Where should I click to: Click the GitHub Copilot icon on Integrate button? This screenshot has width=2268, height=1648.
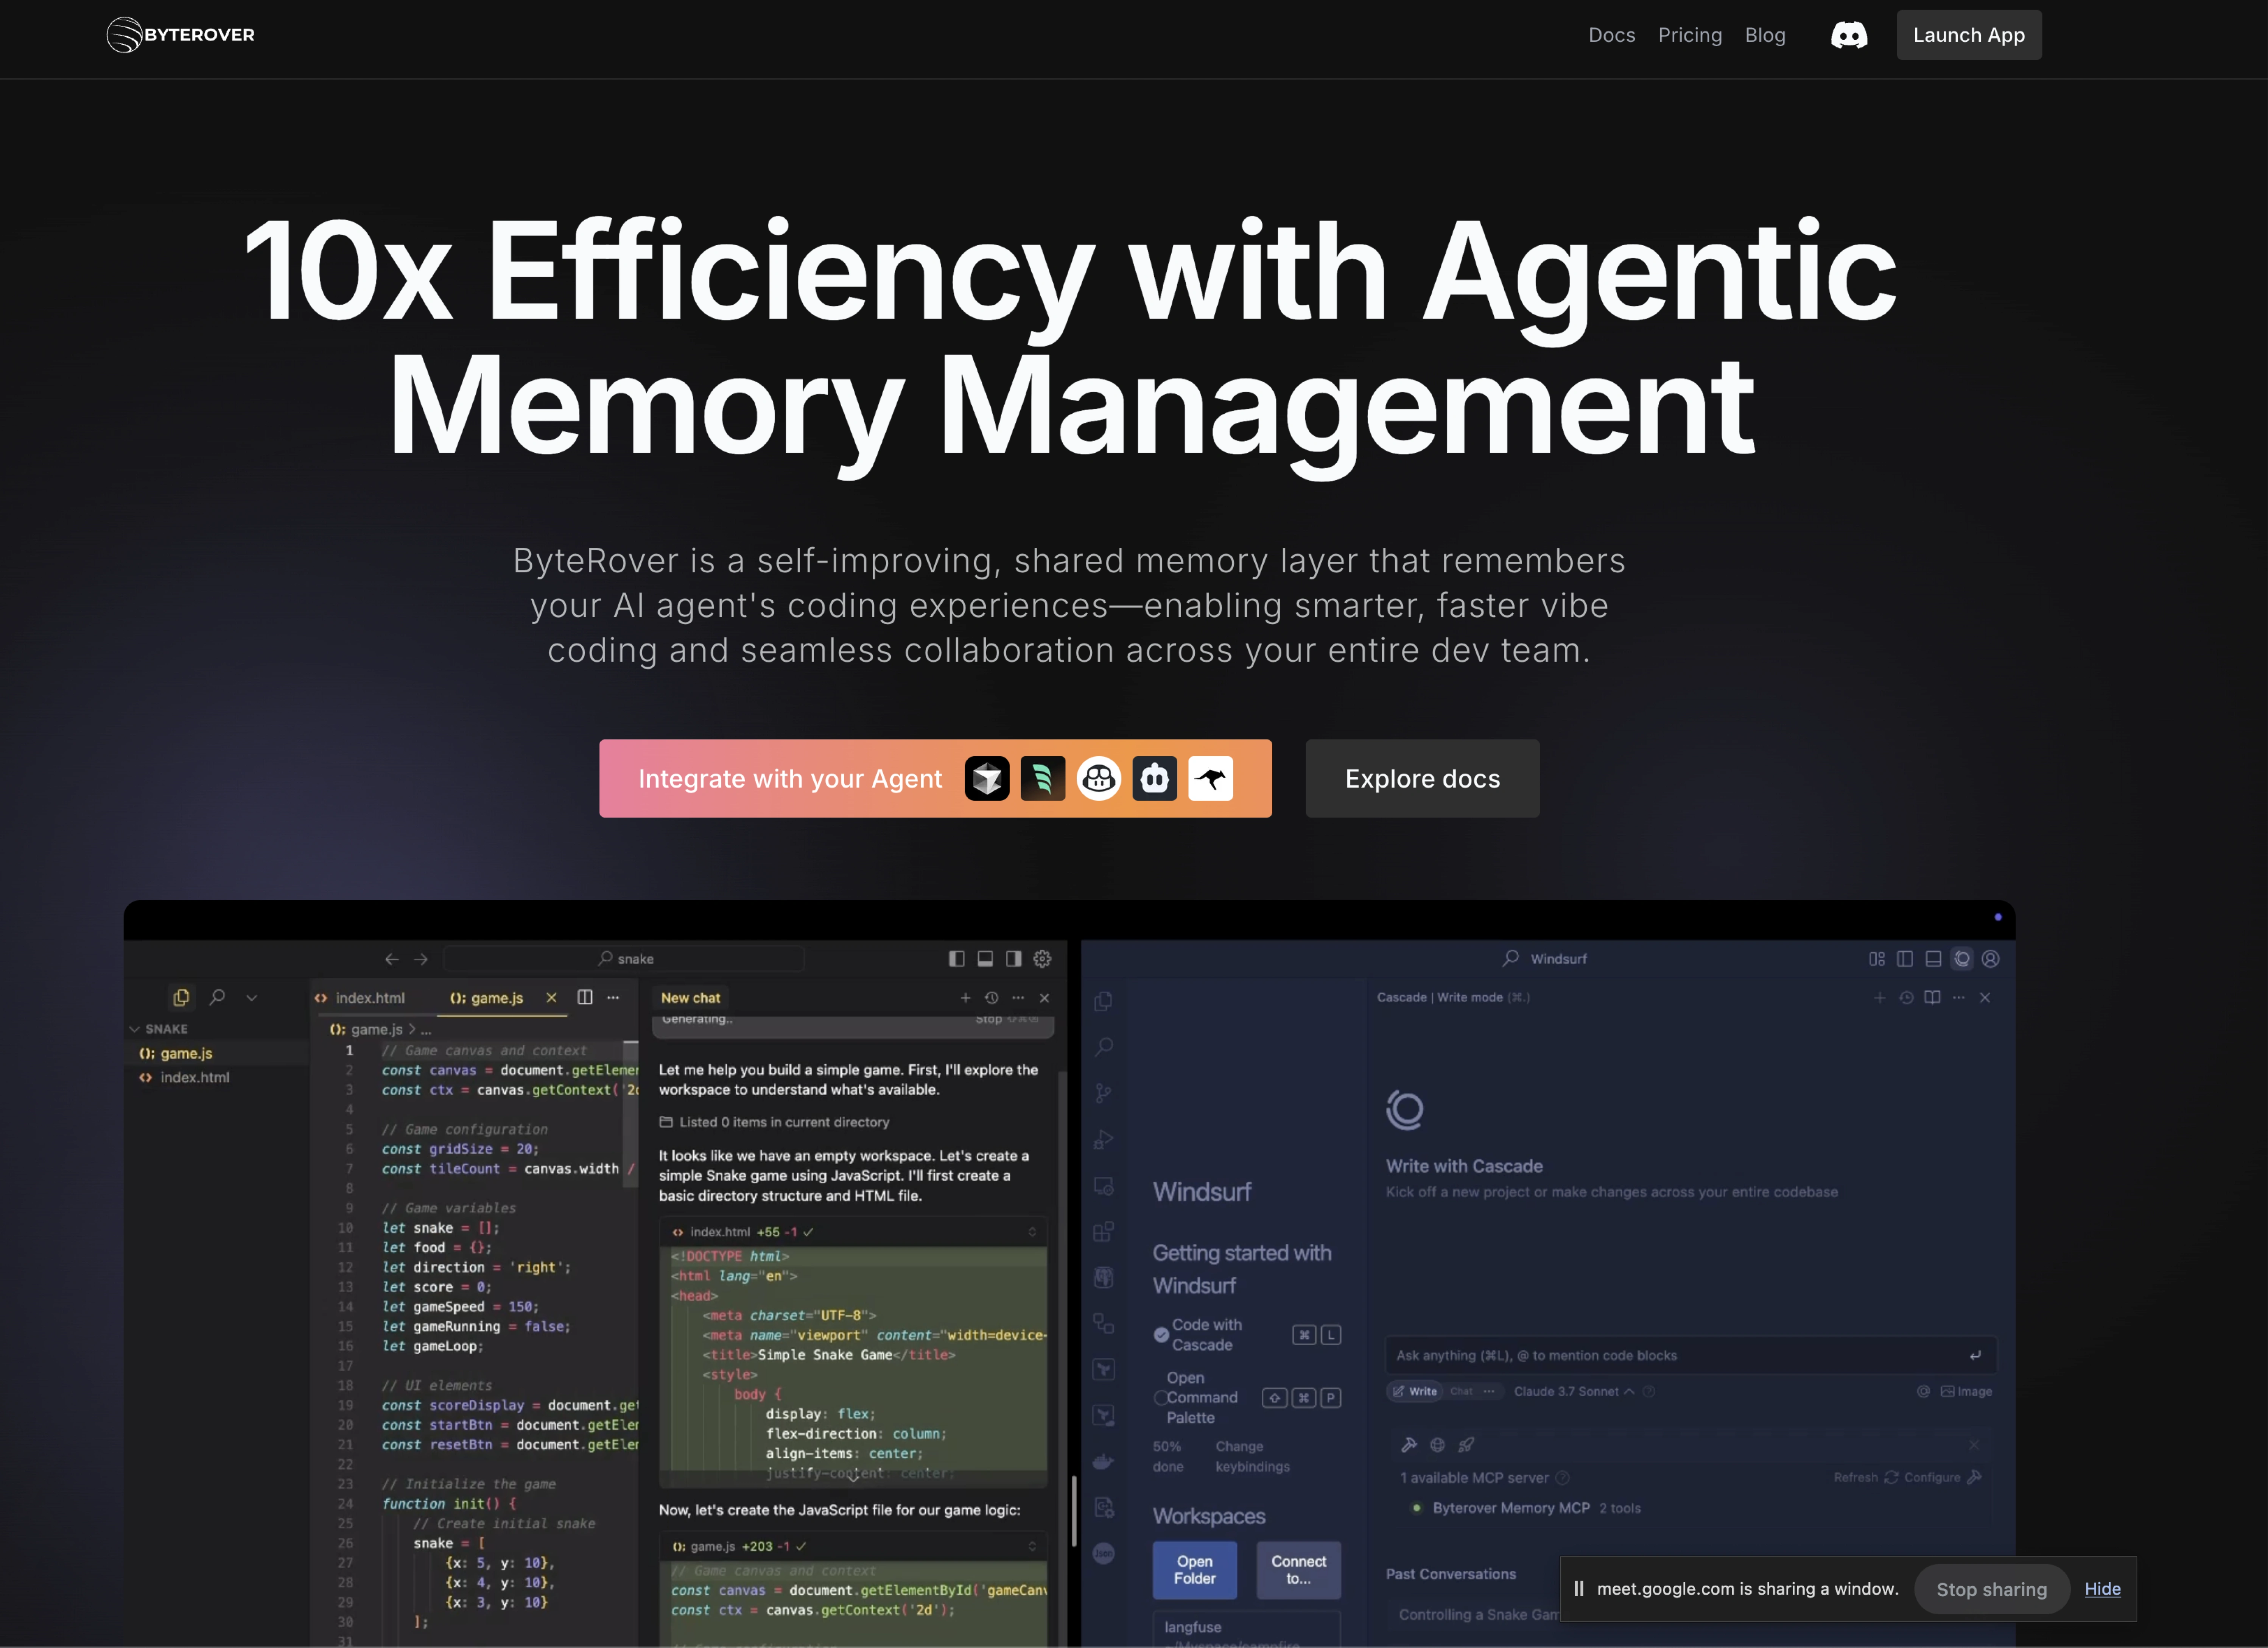click(1099, 779)
